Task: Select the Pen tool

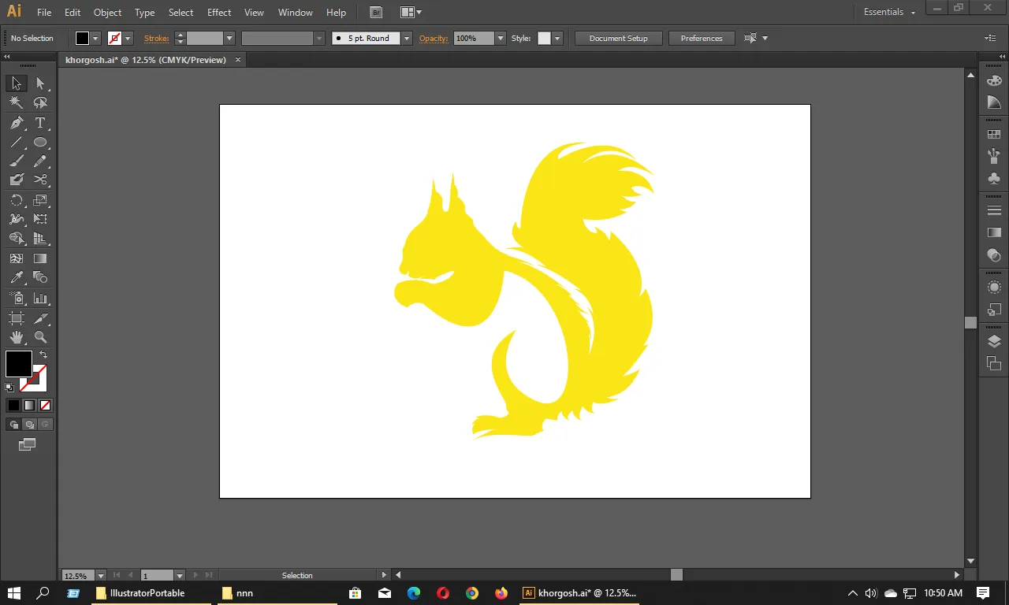Action: (x=16, y=123)
